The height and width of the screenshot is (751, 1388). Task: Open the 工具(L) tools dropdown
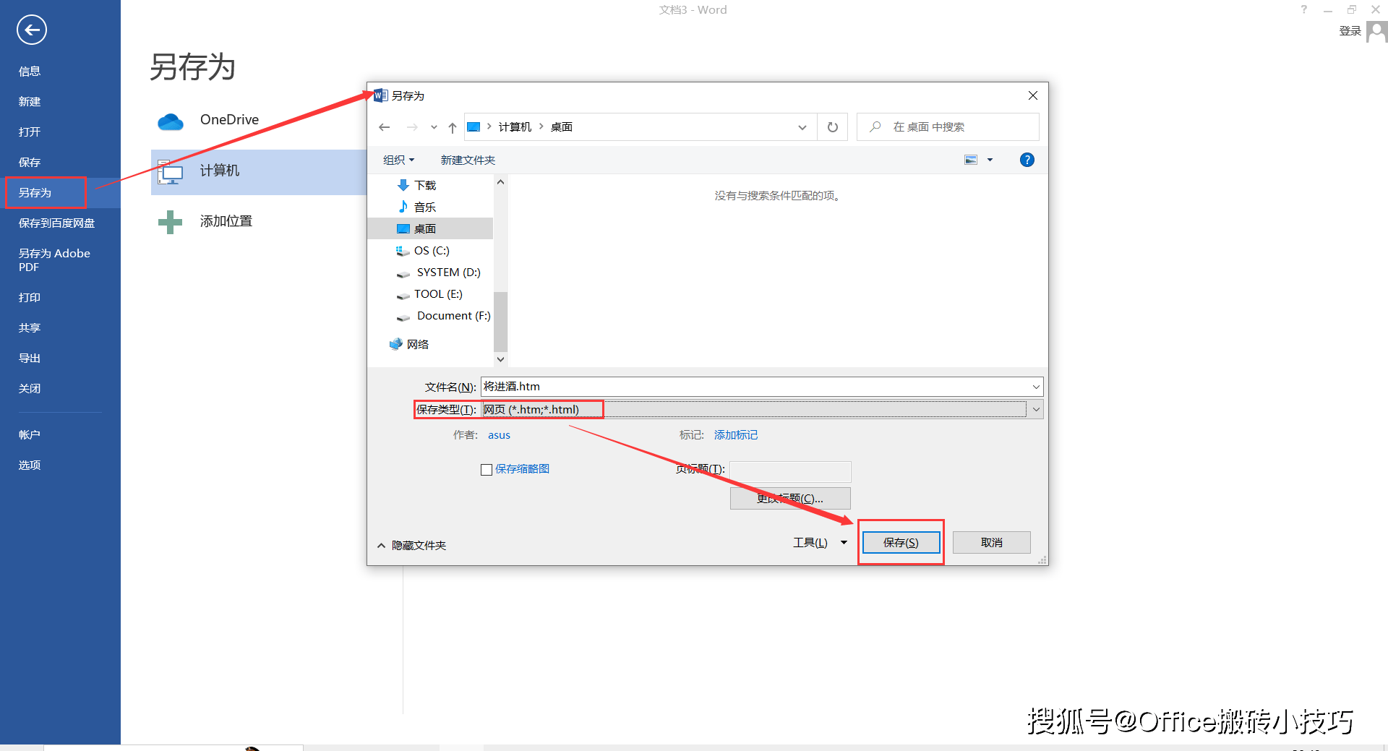pos(820,543)
